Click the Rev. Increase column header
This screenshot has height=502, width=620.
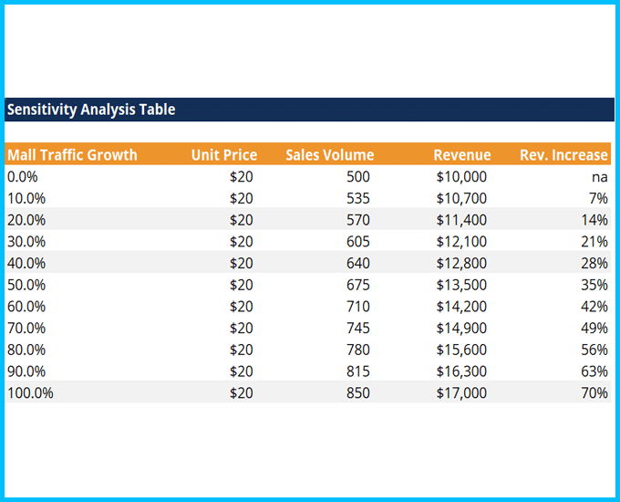563,154
